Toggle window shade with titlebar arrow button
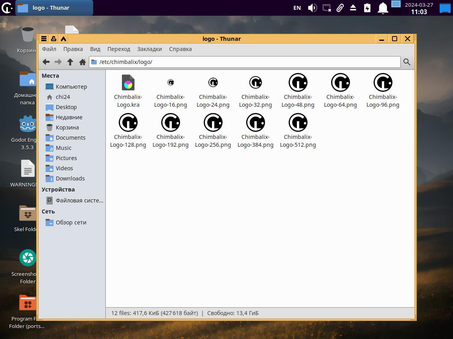 coord(63,38)
